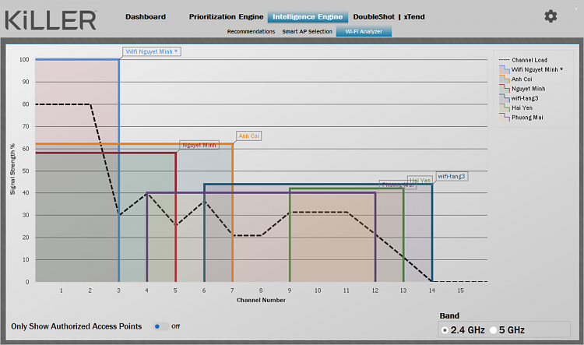The width and height of the screenshot is (584, 345).
Task: Open the settings gear icon
Action: point(551,16)
